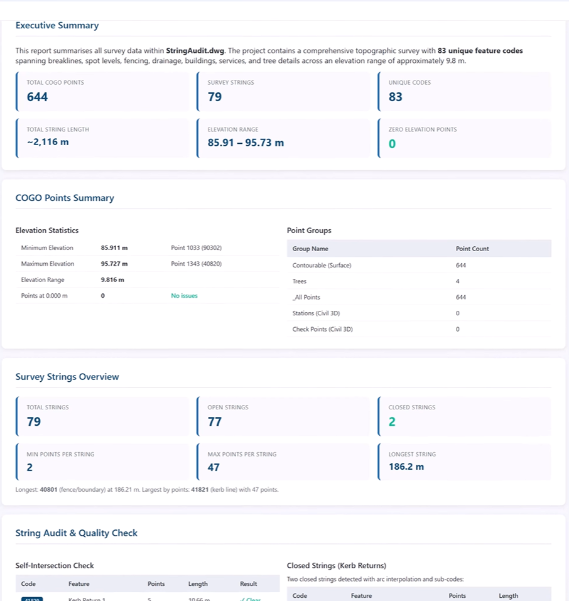
Task: Click the green No issues status text
Action: point(184,296)
